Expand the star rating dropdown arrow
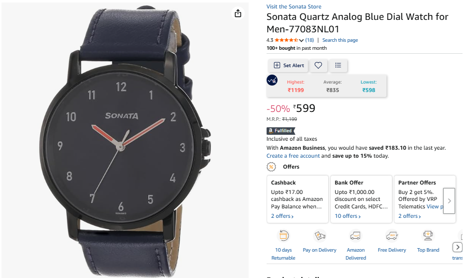469x278 pixels. pos(301,40)
